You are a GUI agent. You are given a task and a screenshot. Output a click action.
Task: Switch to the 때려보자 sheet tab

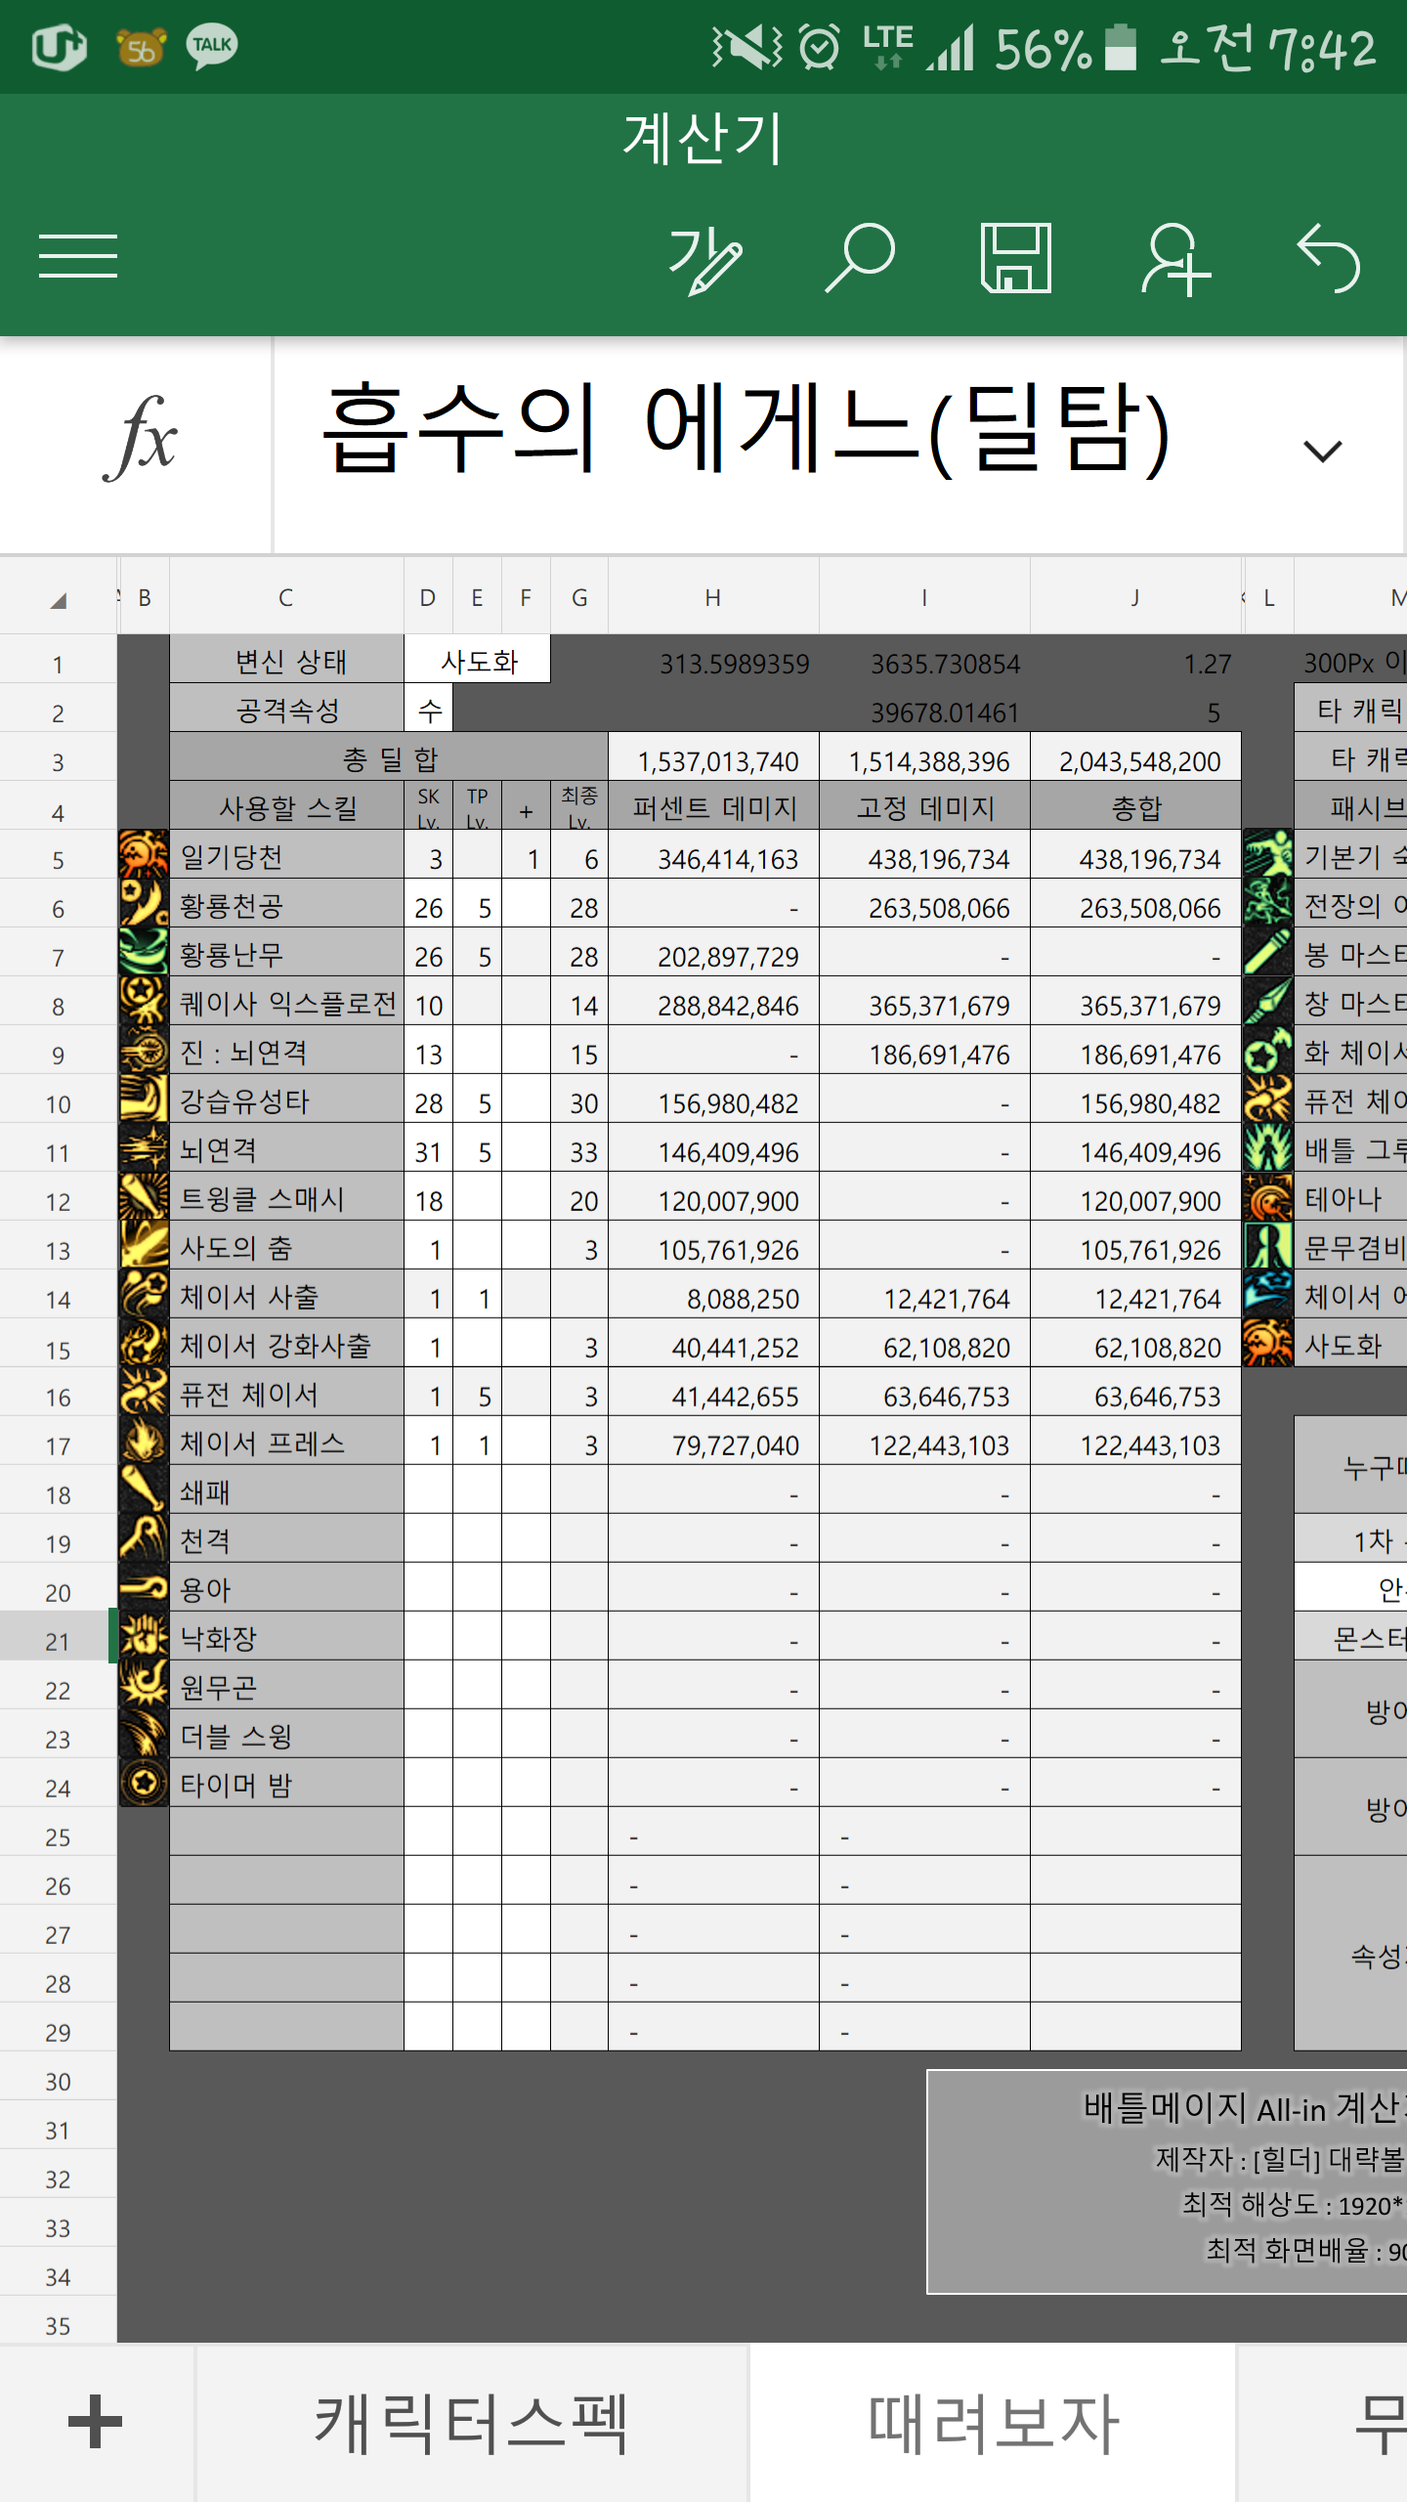coord(993,2423)
